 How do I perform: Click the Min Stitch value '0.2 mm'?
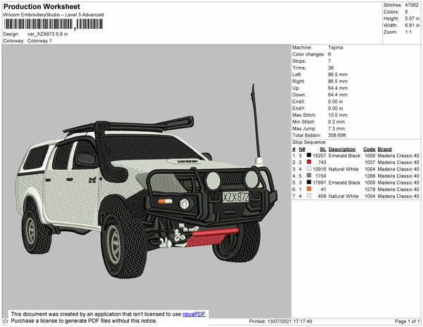click(x=336, y=122)
